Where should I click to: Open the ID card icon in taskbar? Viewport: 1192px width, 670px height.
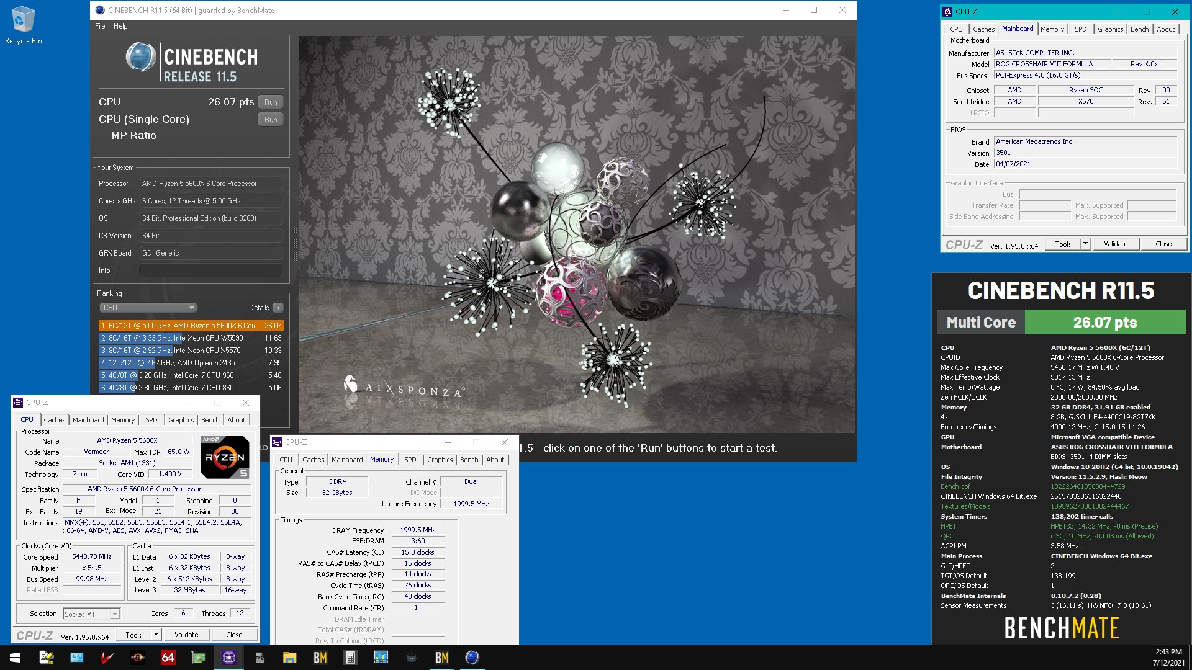[77, 658]
